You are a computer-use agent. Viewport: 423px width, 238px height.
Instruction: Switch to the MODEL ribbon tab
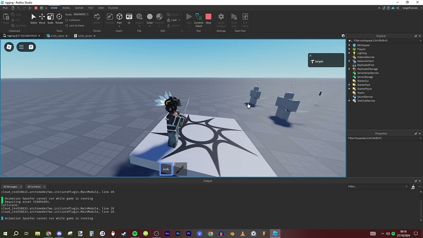pos(66,7)
